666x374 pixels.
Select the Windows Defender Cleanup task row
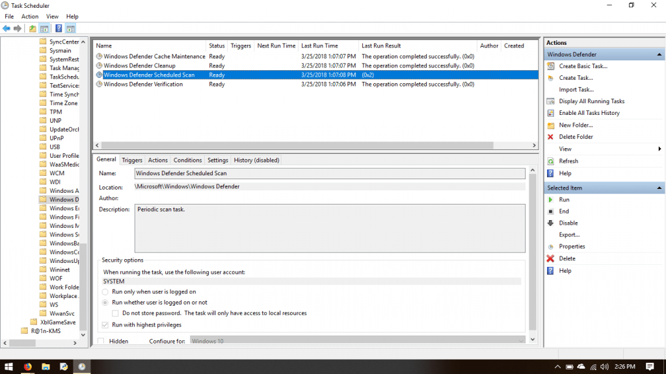(139, 66)
